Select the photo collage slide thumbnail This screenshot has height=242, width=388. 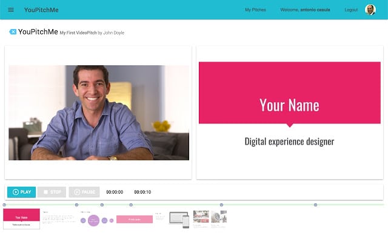210,217
